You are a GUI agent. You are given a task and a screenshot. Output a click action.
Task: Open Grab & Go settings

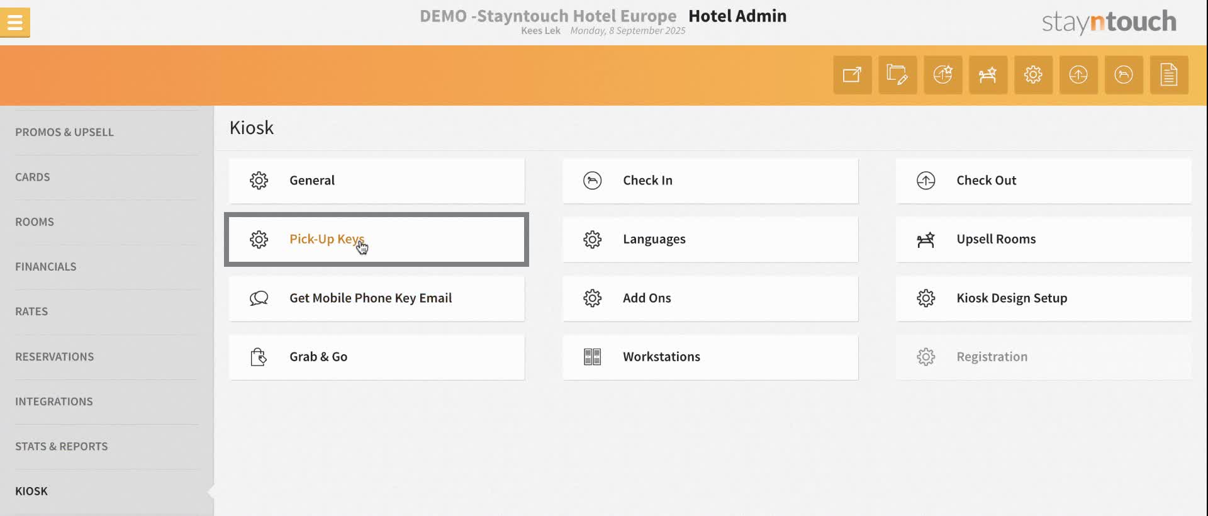[377, 357]
